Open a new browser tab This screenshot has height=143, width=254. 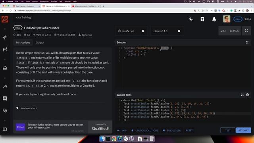(x=103, y=6)
